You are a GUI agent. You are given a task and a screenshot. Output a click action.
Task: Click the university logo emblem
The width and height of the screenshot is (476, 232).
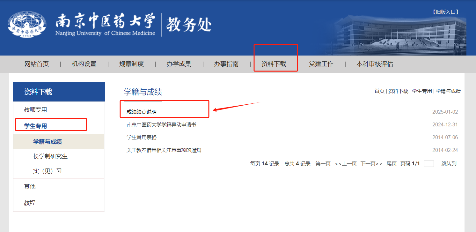point(27,25)
